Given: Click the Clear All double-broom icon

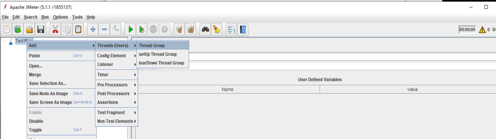Looking at the screenshot, I should 191,29.
